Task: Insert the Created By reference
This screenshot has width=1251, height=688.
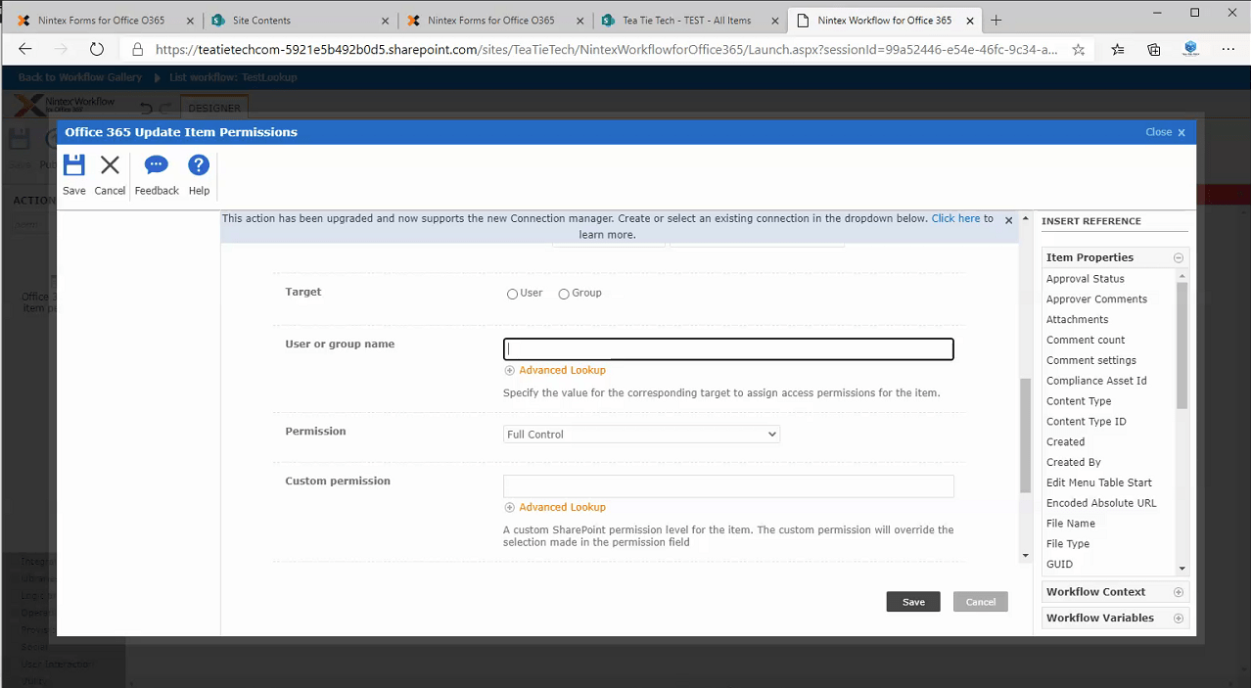Action: (1073, 463)
